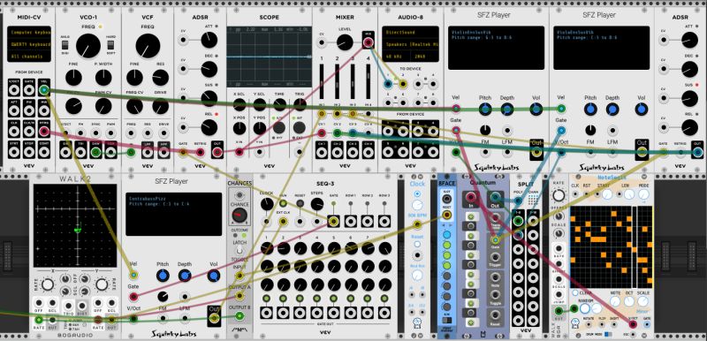Screen dimensions: 707x341
Task: Click the MIXER channel 2 level fader
Action: [x=337, y=82]
